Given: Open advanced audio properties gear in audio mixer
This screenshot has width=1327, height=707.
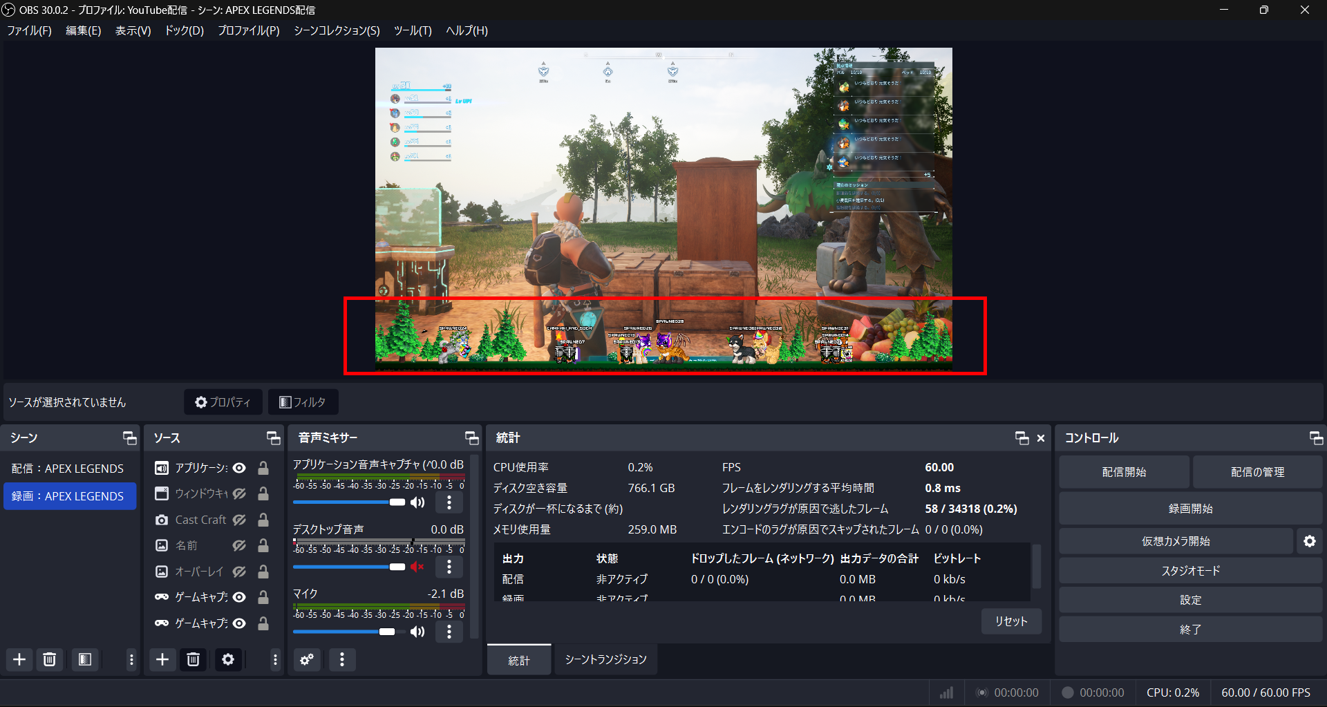Looking at the screenshot, I should point(307,659).
